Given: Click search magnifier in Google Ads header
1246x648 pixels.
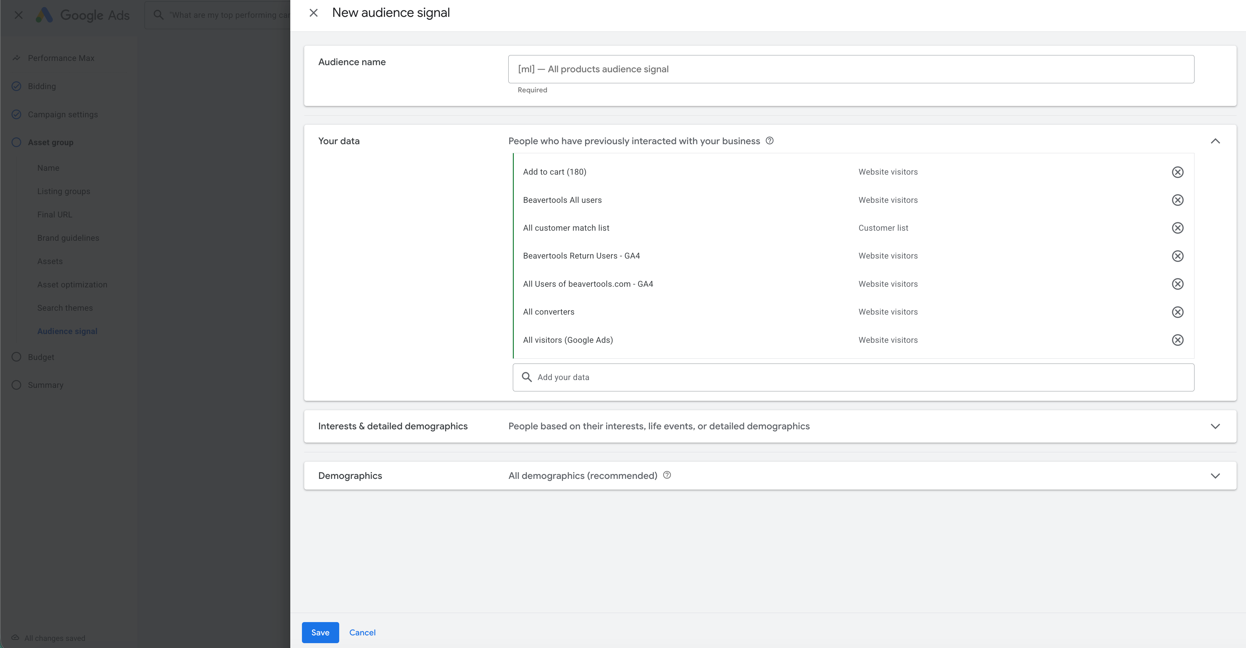Looking at the screenshot, I should 158,15.
